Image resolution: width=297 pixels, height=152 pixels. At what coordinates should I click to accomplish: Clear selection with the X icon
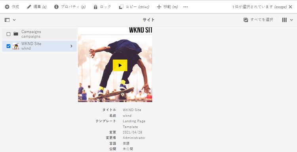(x=290, y=7)
